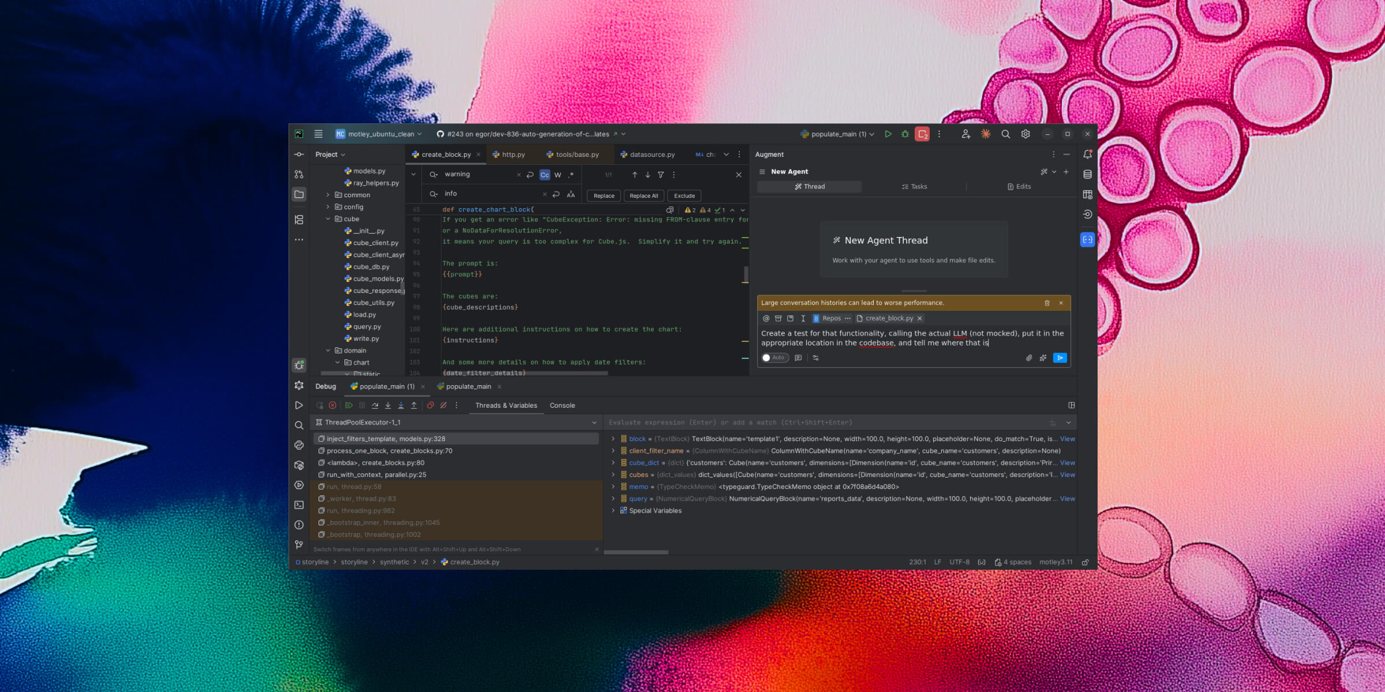
Task: Switch to the Console debug tab
Action: pos(562,405)
